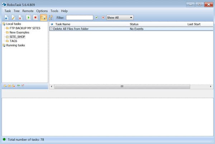Viewport: 215px width, 144px height.
Task: Select the Running tasks node
Action: point(15,45)
